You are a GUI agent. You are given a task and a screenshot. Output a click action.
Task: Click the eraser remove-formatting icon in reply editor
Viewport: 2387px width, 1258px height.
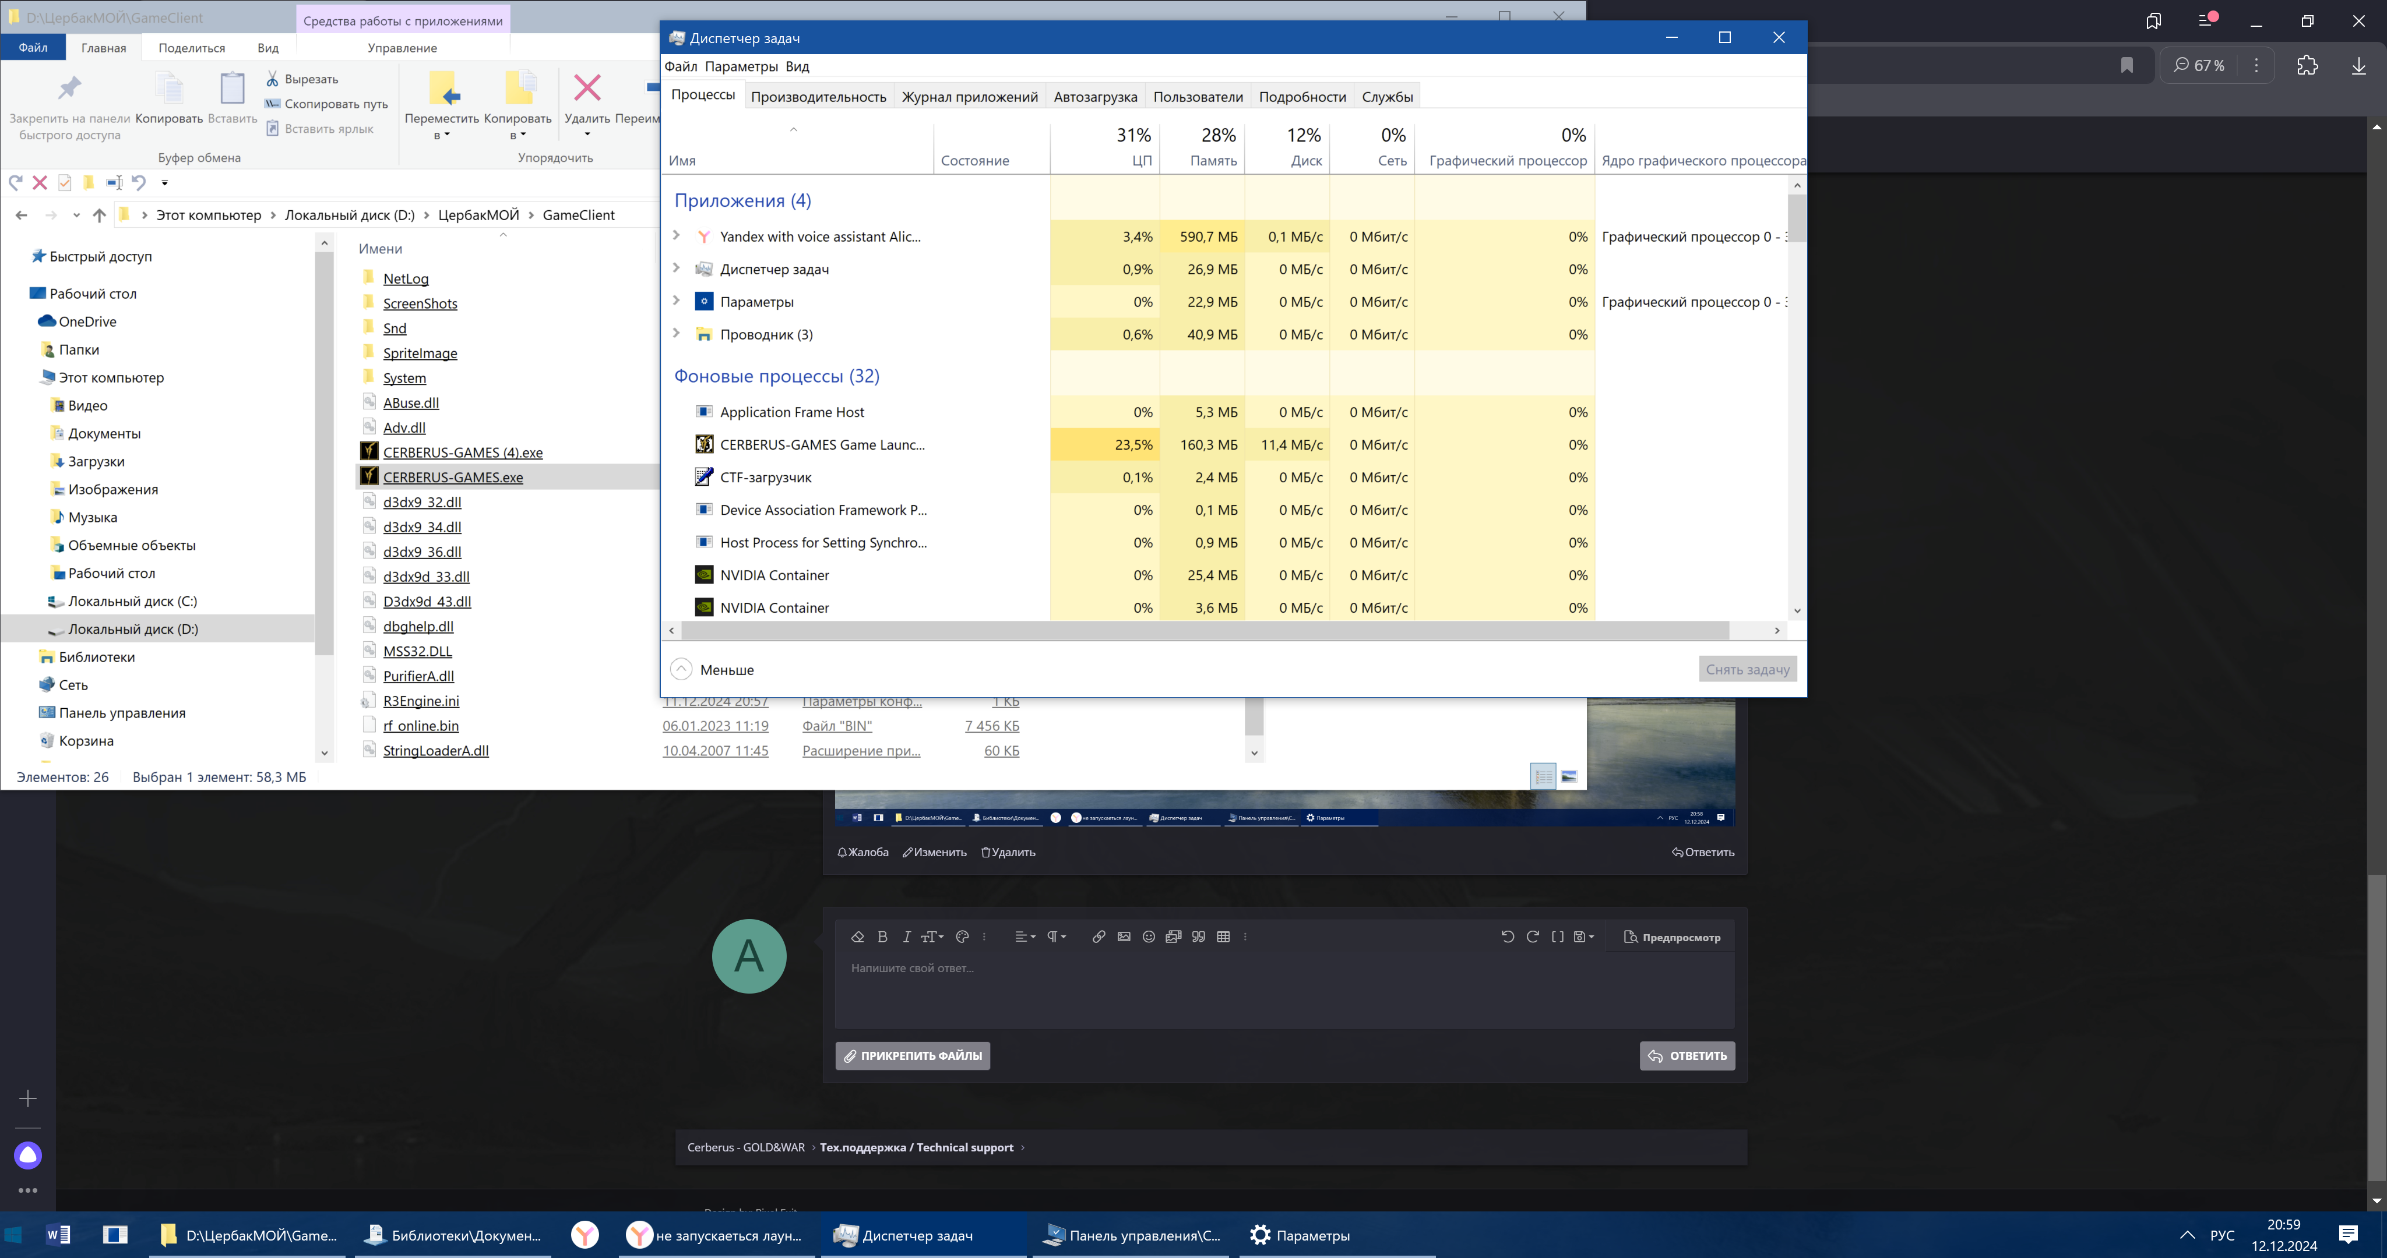pyautogui.click(x=857, y=937)
